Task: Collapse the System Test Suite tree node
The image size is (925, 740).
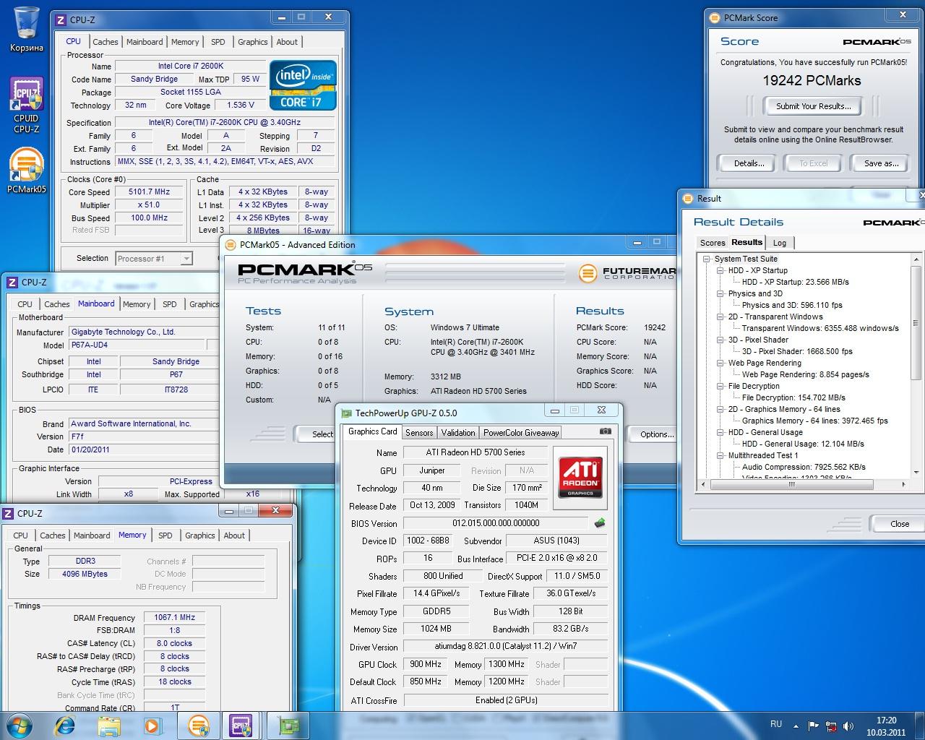Action: coord(707,259)
